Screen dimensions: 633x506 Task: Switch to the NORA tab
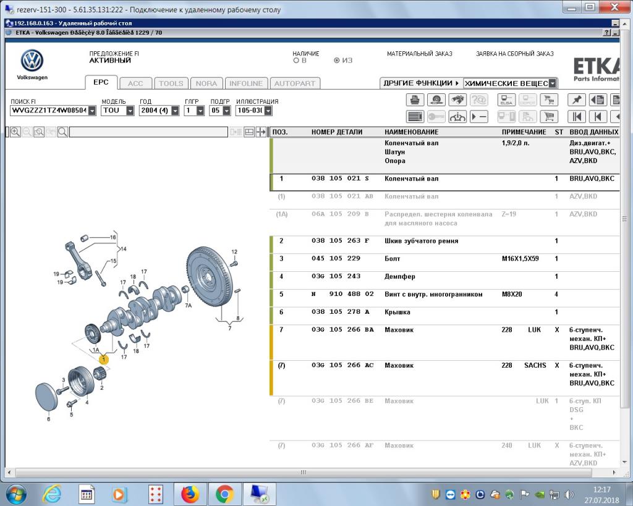coord(206,83)
